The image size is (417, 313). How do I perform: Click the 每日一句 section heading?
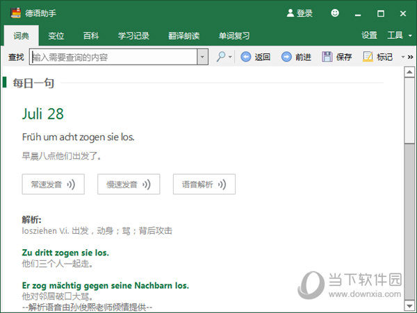click(x=33, y=83)
